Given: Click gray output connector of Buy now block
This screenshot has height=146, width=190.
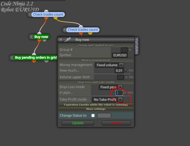Looking at the screenshot, I should coord(44,40).
